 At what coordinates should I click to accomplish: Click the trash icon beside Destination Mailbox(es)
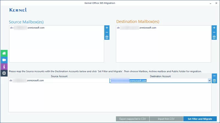[214, 37]
